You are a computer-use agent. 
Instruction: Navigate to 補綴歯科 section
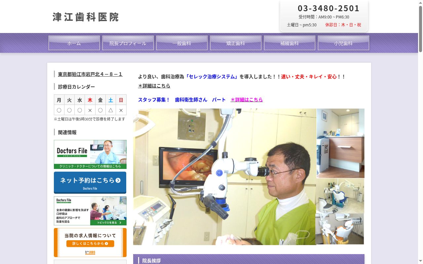click(x=289, y=43)
